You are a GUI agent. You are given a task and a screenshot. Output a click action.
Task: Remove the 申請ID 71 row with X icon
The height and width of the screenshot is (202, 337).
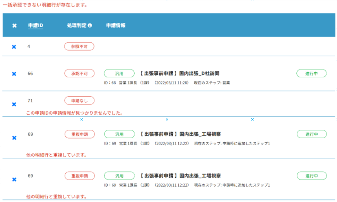(x=14, y=104)
